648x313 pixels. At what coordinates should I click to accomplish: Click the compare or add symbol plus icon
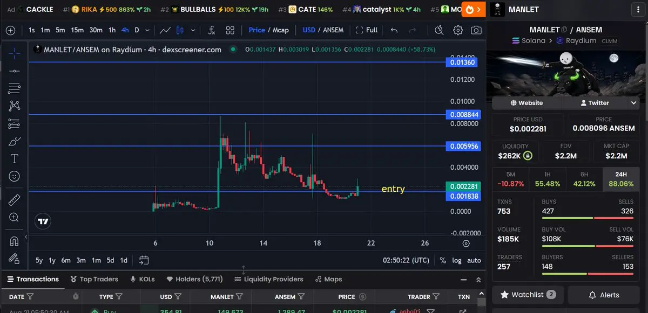(x=10, y=30)
